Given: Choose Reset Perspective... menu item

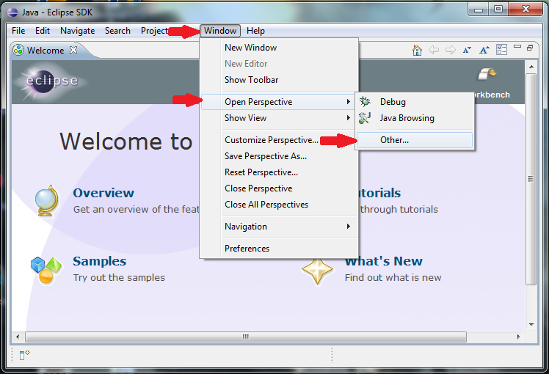Looking at the screenshot, I should [x=280, y=172].
